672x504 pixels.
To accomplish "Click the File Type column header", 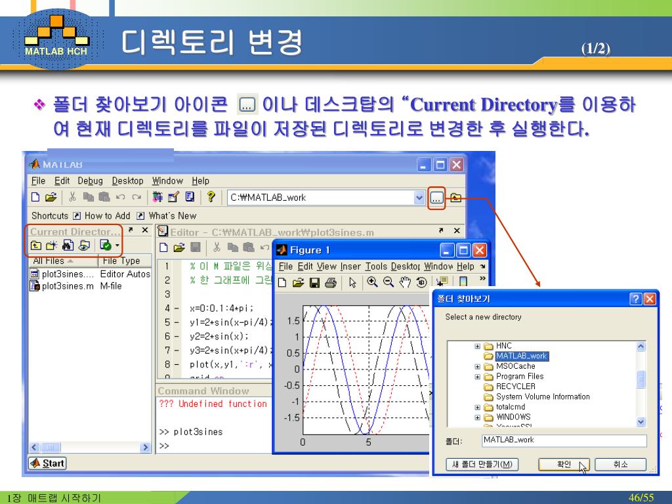I will pos(125,261).
